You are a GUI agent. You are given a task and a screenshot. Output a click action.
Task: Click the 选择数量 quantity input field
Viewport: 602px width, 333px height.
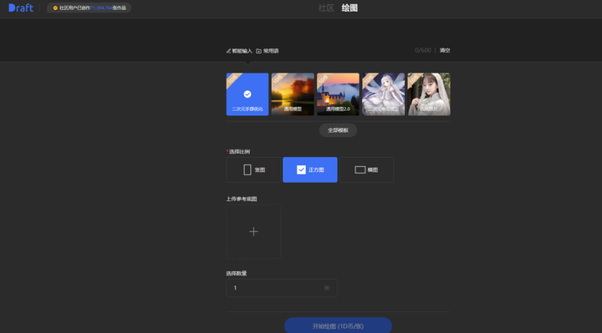point(282,288)
